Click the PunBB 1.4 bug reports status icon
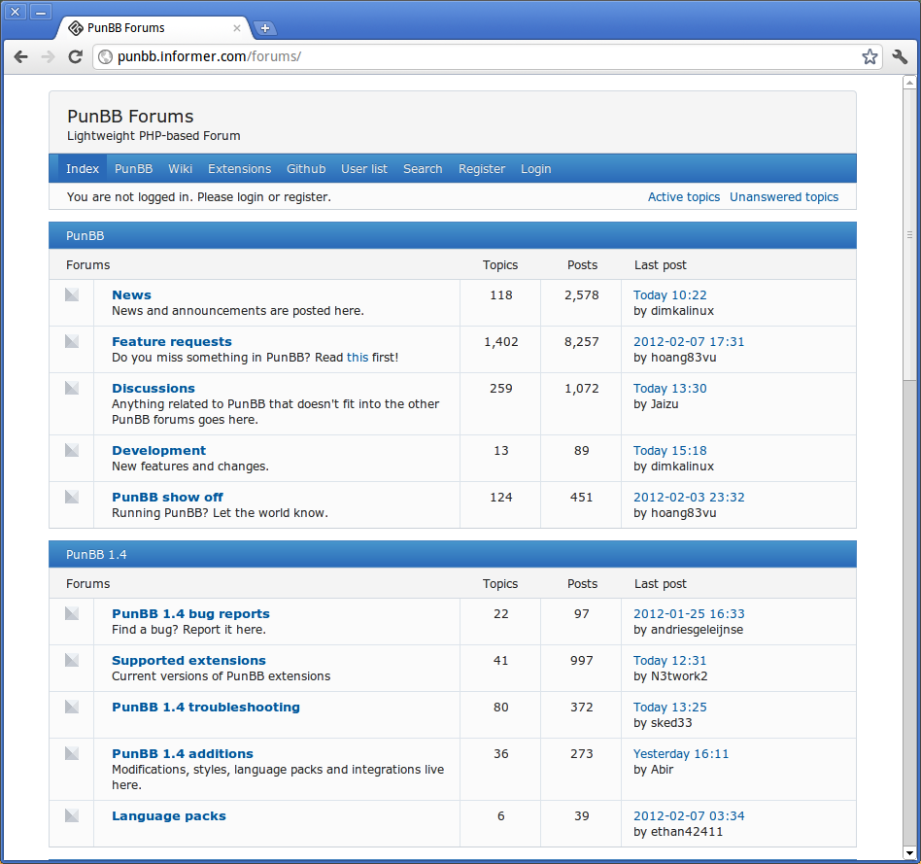Image resolution: width=921 pixels, height=864 pixels. click(x=72, y=613)
